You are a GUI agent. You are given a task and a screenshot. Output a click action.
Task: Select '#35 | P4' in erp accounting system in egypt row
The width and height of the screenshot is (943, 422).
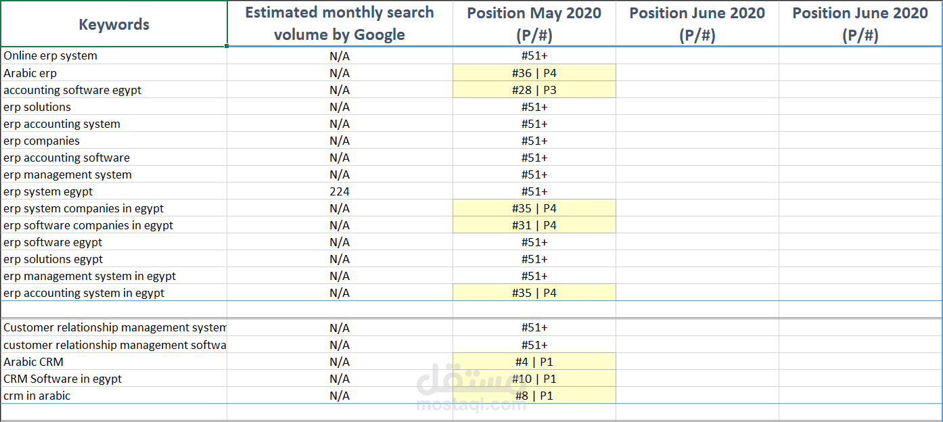click(x=534, y=293)
